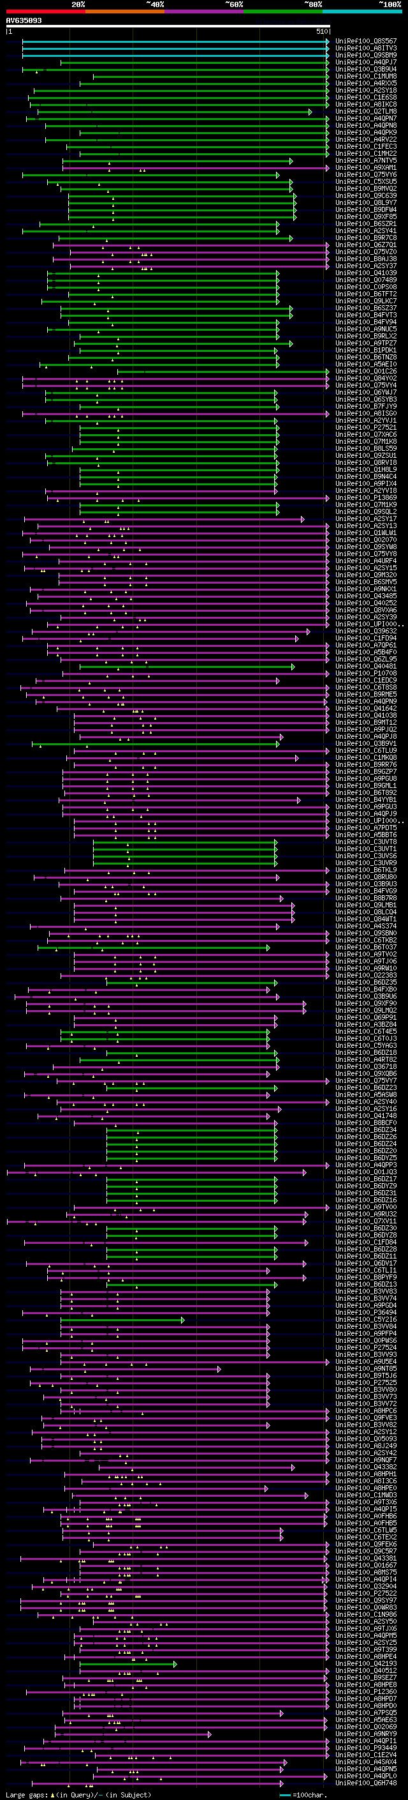This screenshot has height=1800, width=408.
Task: Click hit UniRef100_A9XAM1
Action: 366,168
